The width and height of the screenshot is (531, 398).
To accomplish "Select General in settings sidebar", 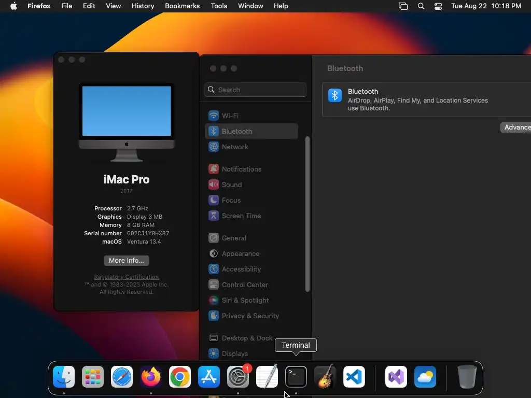I will pyautogui.click(x=251, y=238).
